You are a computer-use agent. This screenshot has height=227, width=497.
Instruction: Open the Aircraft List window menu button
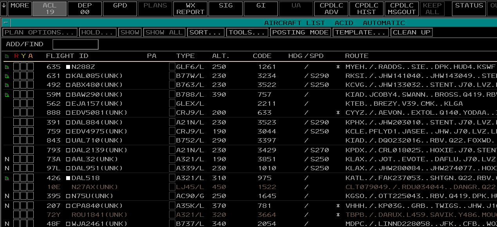(x=6, y=23)
